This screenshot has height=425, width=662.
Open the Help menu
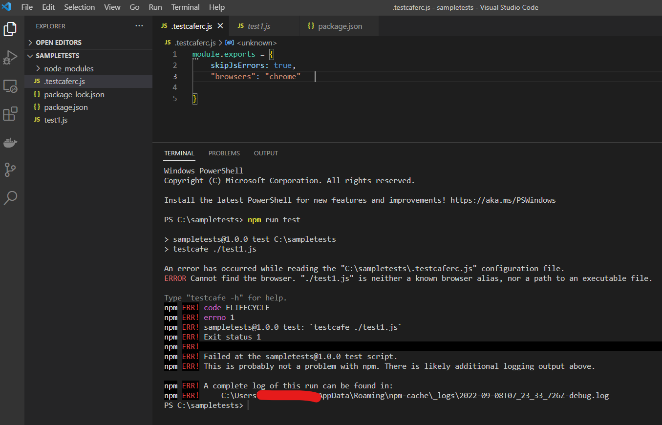pos(217,7)
